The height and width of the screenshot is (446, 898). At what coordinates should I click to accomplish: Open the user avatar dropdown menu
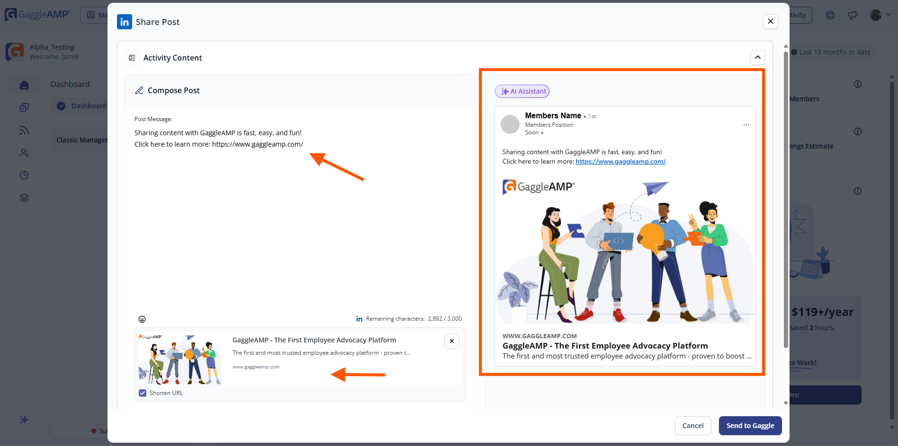click(880, 15)
